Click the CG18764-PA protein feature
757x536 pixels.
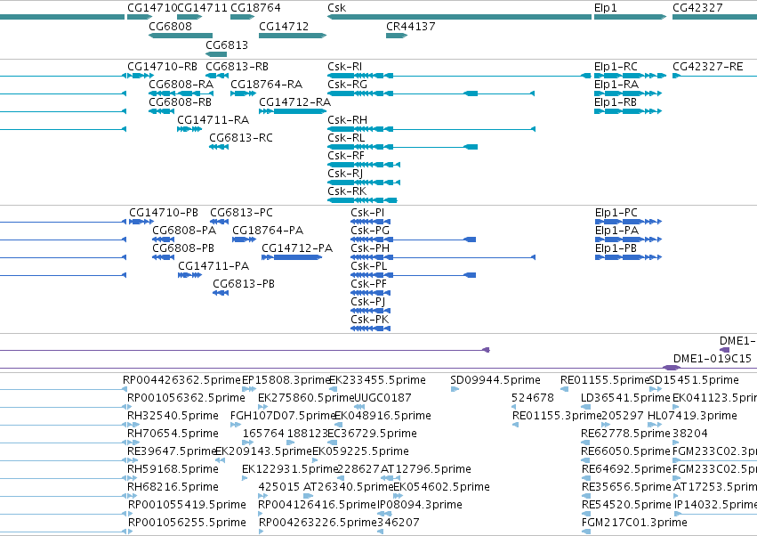(244, 240)
